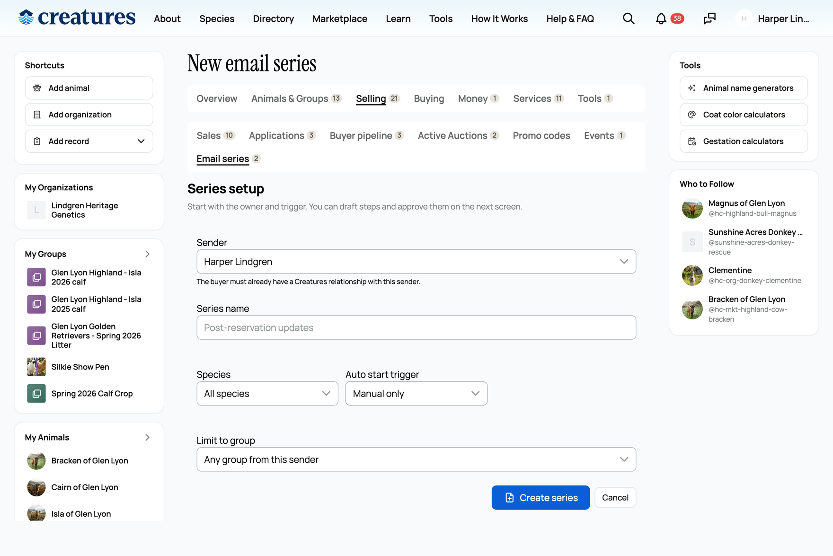Switch to Animals & Groups tab
Viewport: 833px width, 556px height.
[296, 98]
